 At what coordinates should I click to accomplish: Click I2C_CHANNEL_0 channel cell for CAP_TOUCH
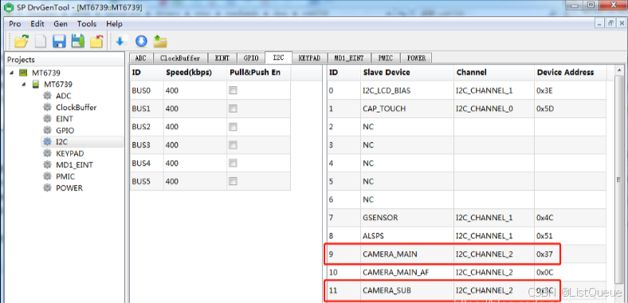(494, 108)
